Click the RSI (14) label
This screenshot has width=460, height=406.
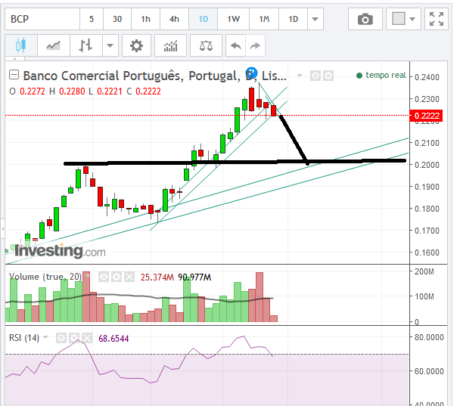point(24,338)
